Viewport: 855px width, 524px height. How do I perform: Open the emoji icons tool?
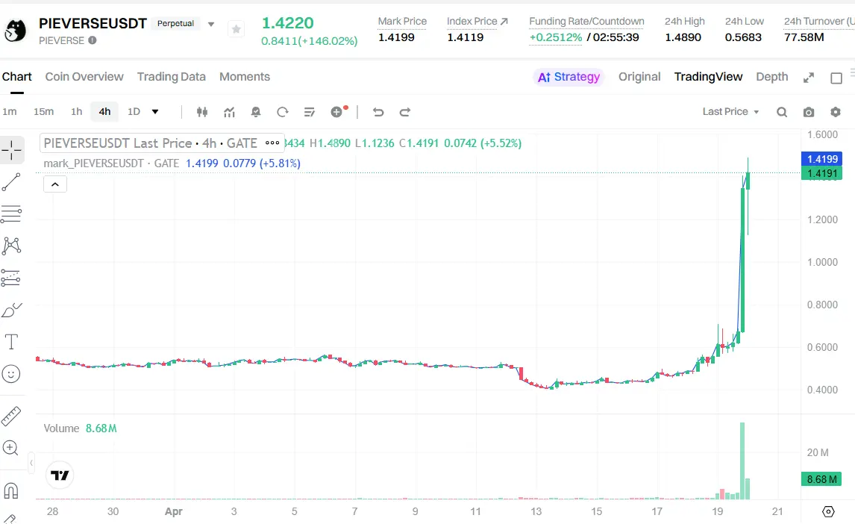coord(11,374)
